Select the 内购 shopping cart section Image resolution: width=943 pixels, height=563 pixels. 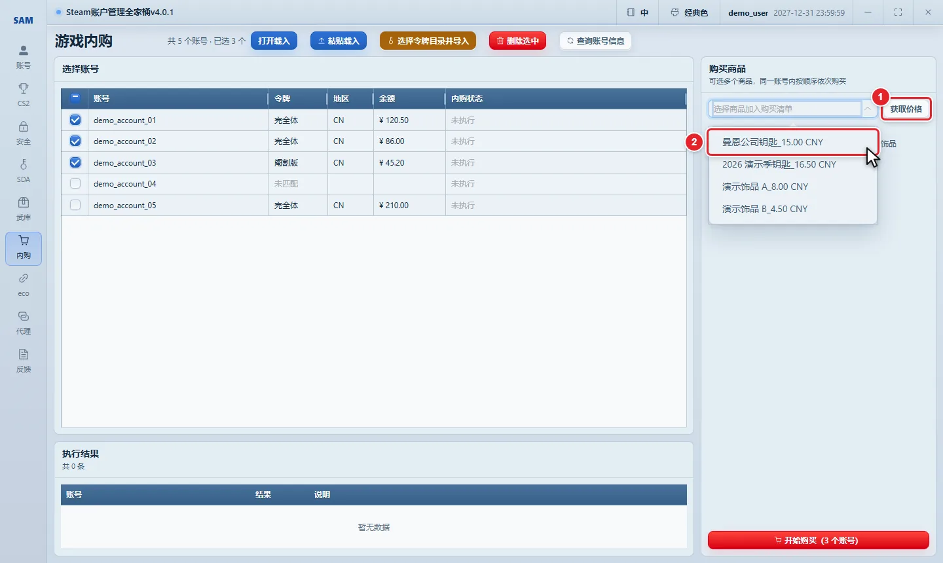(x=24, y=248)
